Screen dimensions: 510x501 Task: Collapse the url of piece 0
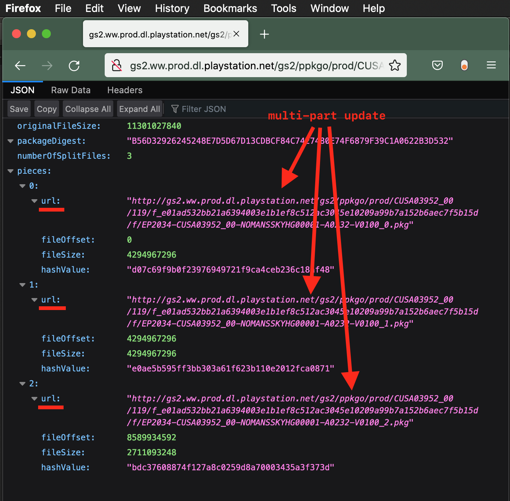[x=34, y=201]
